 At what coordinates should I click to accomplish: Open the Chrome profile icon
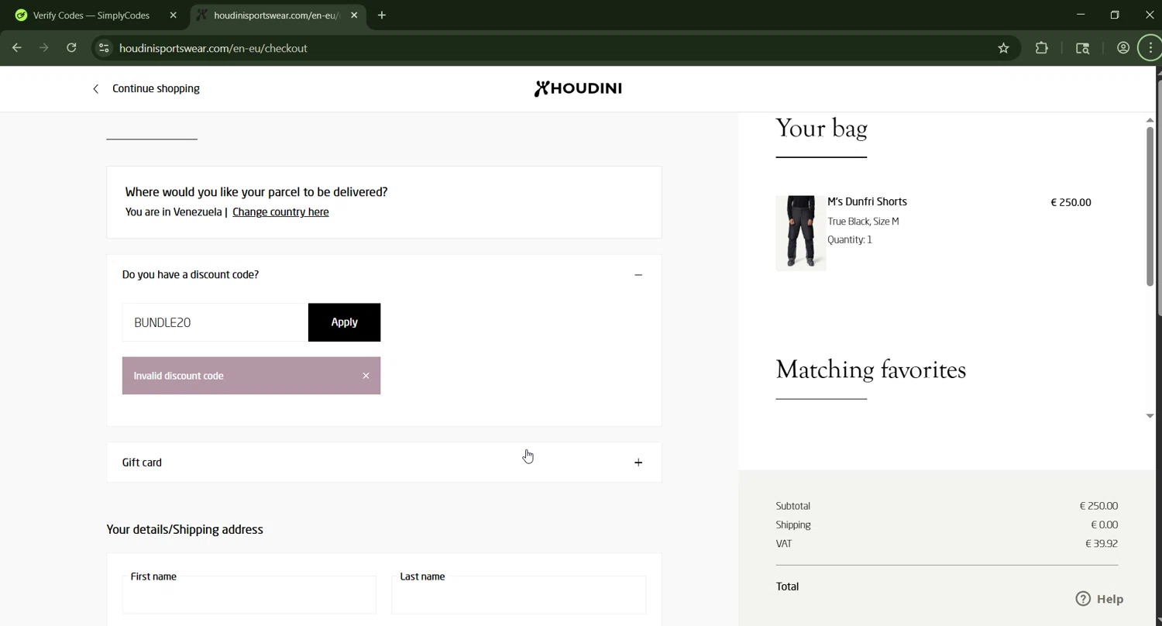[1122, 48]
